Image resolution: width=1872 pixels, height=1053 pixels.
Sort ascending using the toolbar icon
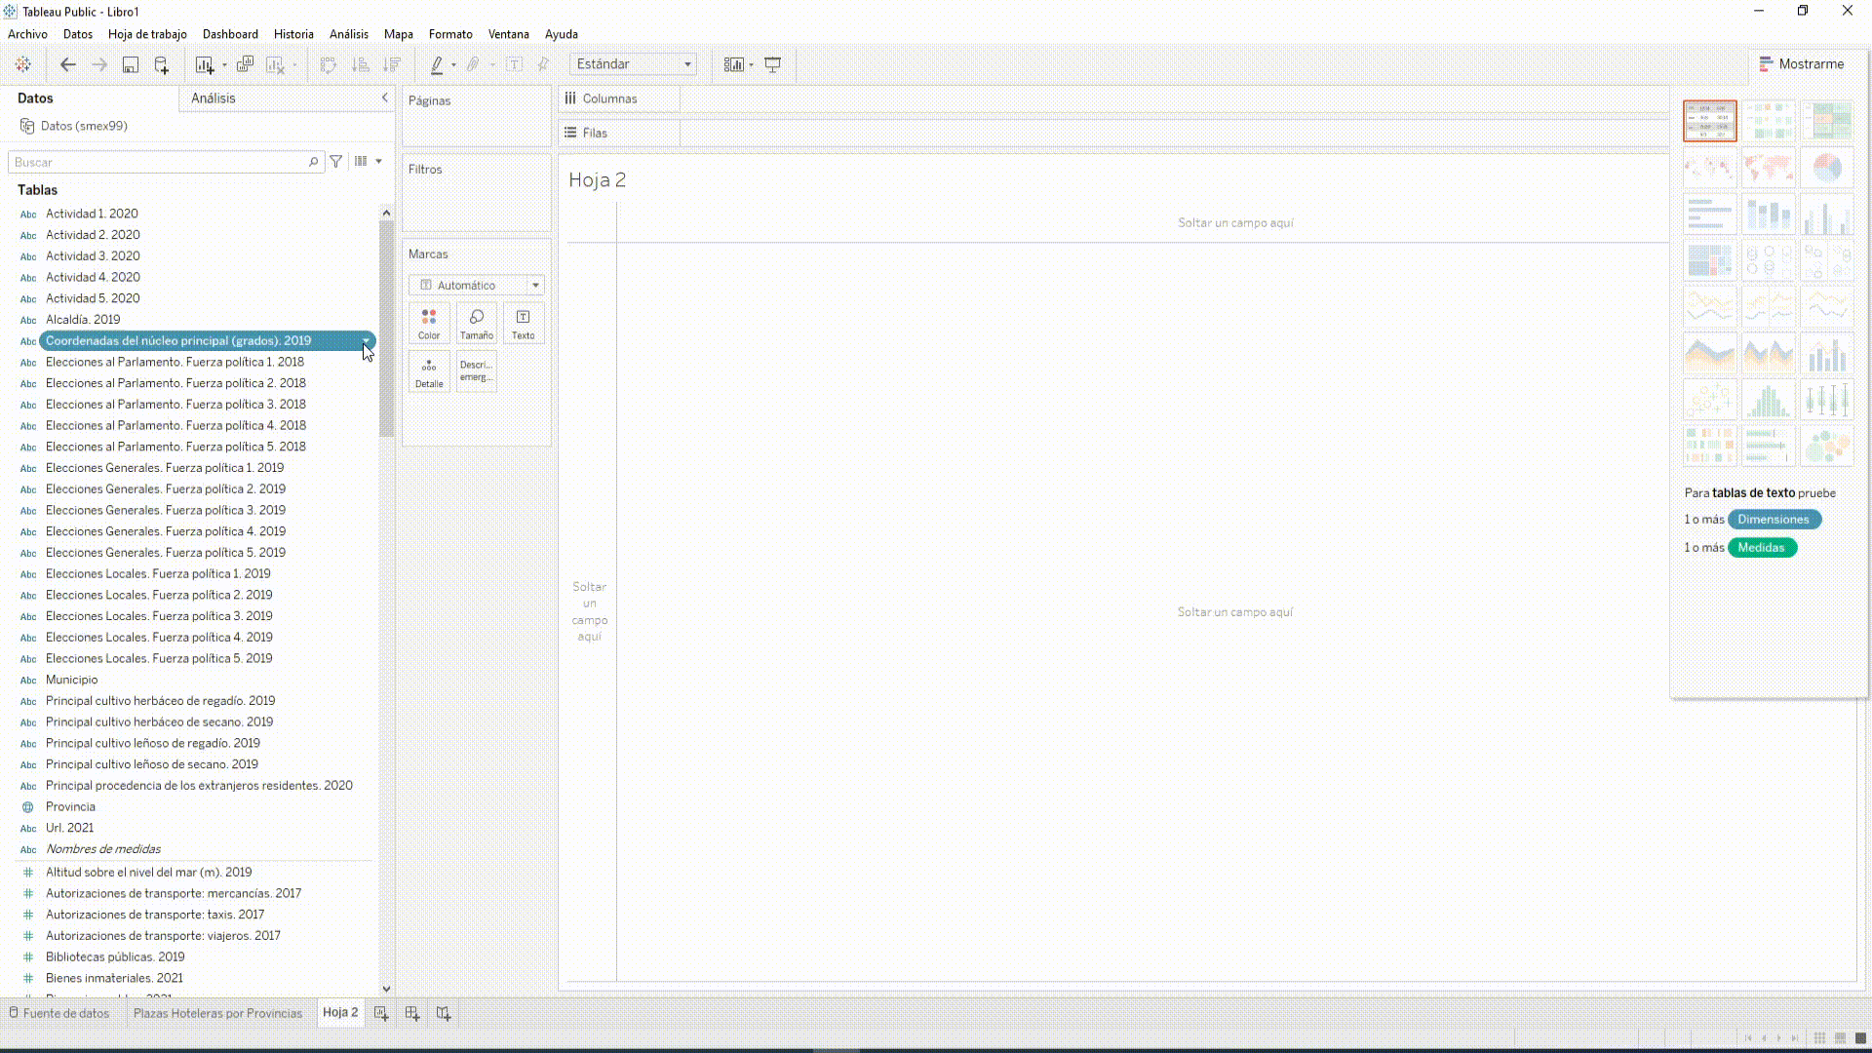click(361, 64)
